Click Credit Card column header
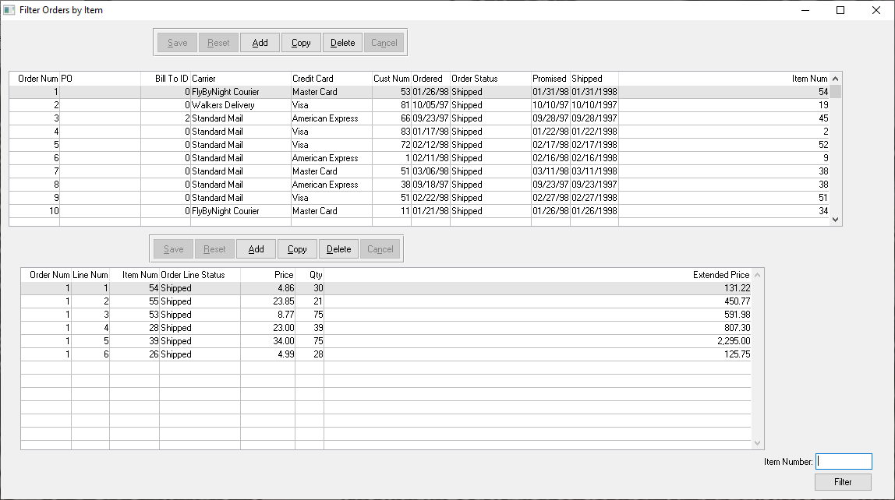The height and width of the screenshot is (500, 895). [331, 79]
